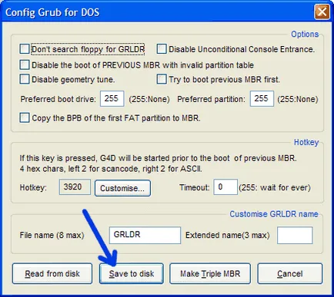Viewport: 334px width, 297px height.
Task: Click the Hotkey group label
Action: tap(306, 142)
